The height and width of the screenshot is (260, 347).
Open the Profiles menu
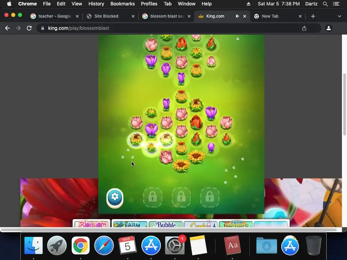[149, 4]
